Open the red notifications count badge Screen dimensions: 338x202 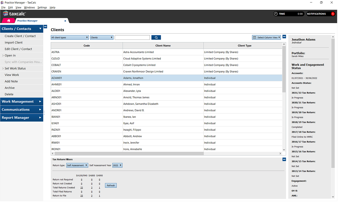click(333, 14)
